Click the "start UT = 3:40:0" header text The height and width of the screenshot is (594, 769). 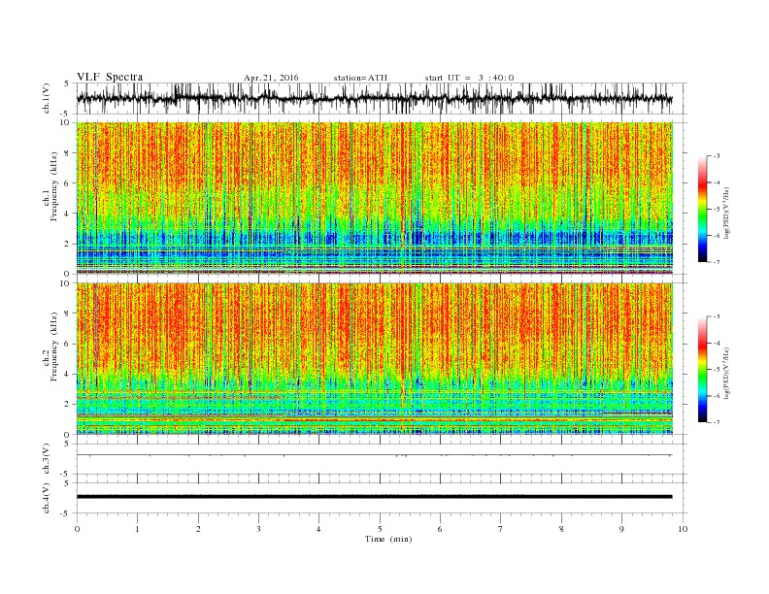(469, 78)
